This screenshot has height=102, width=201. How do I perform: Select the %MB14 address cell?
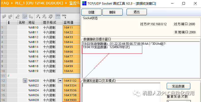click(35, 47)
